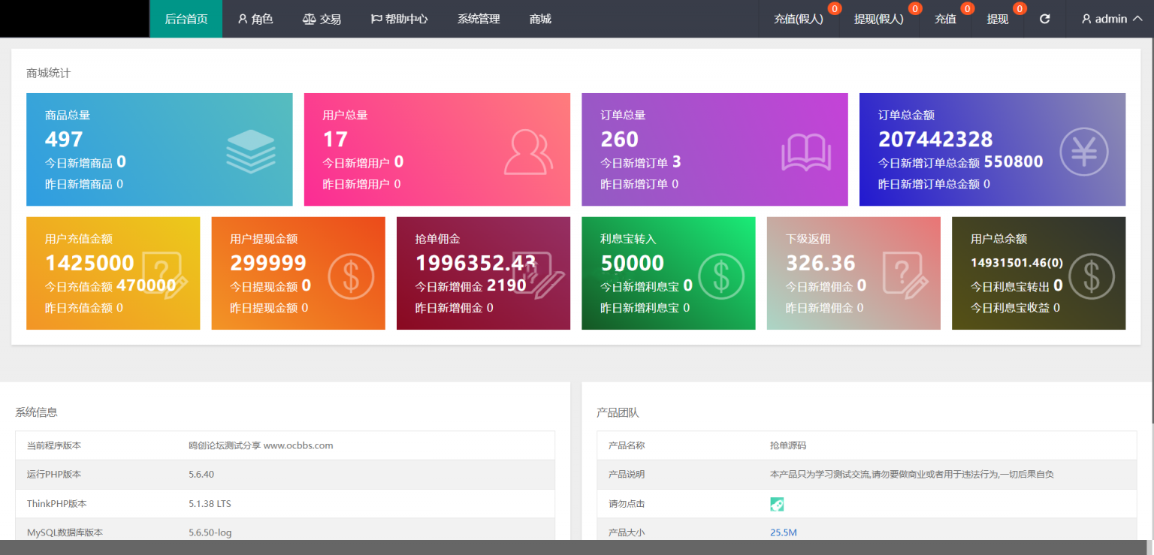Click the 今日新增佣金 value 2190
The width and height of the screenshot is (1154, 555).
click(x=506, y=285)
